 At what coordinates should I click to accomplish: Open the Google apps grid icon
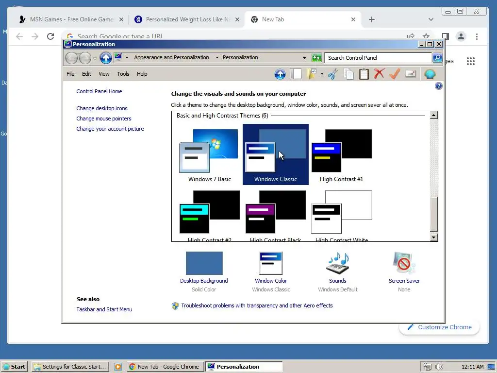click(x=471, y=61)
